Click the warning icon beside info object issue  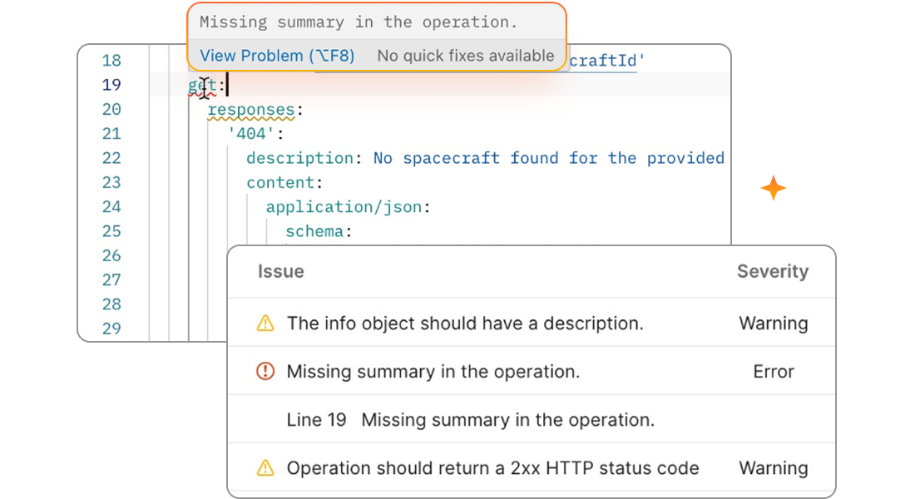265,323
